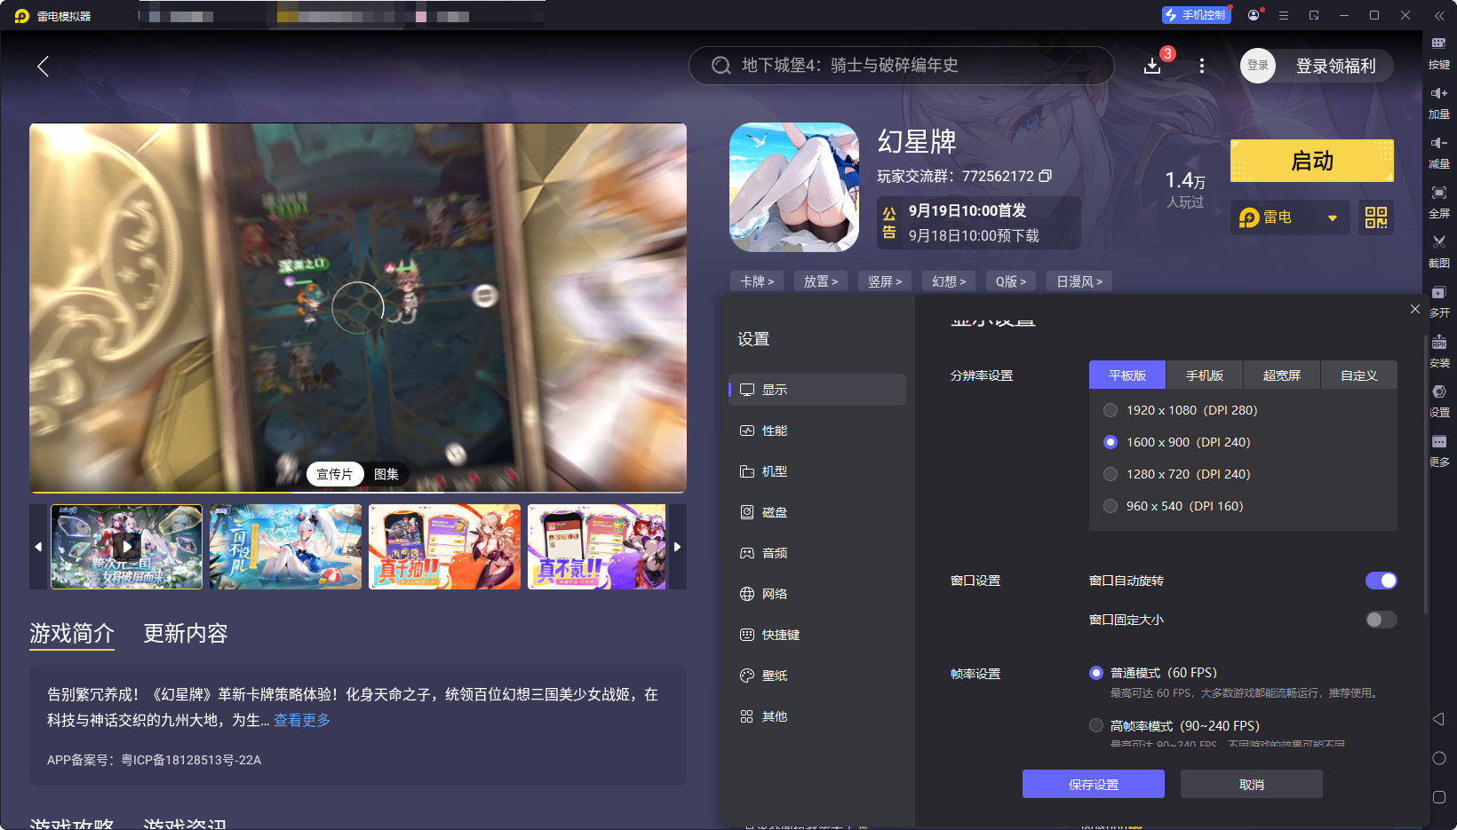
Task: Copy the player group number 772562172
Action: (1045, 176)
